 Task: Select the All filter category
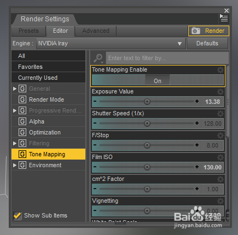pyautogui.click(x=48, y=56)
